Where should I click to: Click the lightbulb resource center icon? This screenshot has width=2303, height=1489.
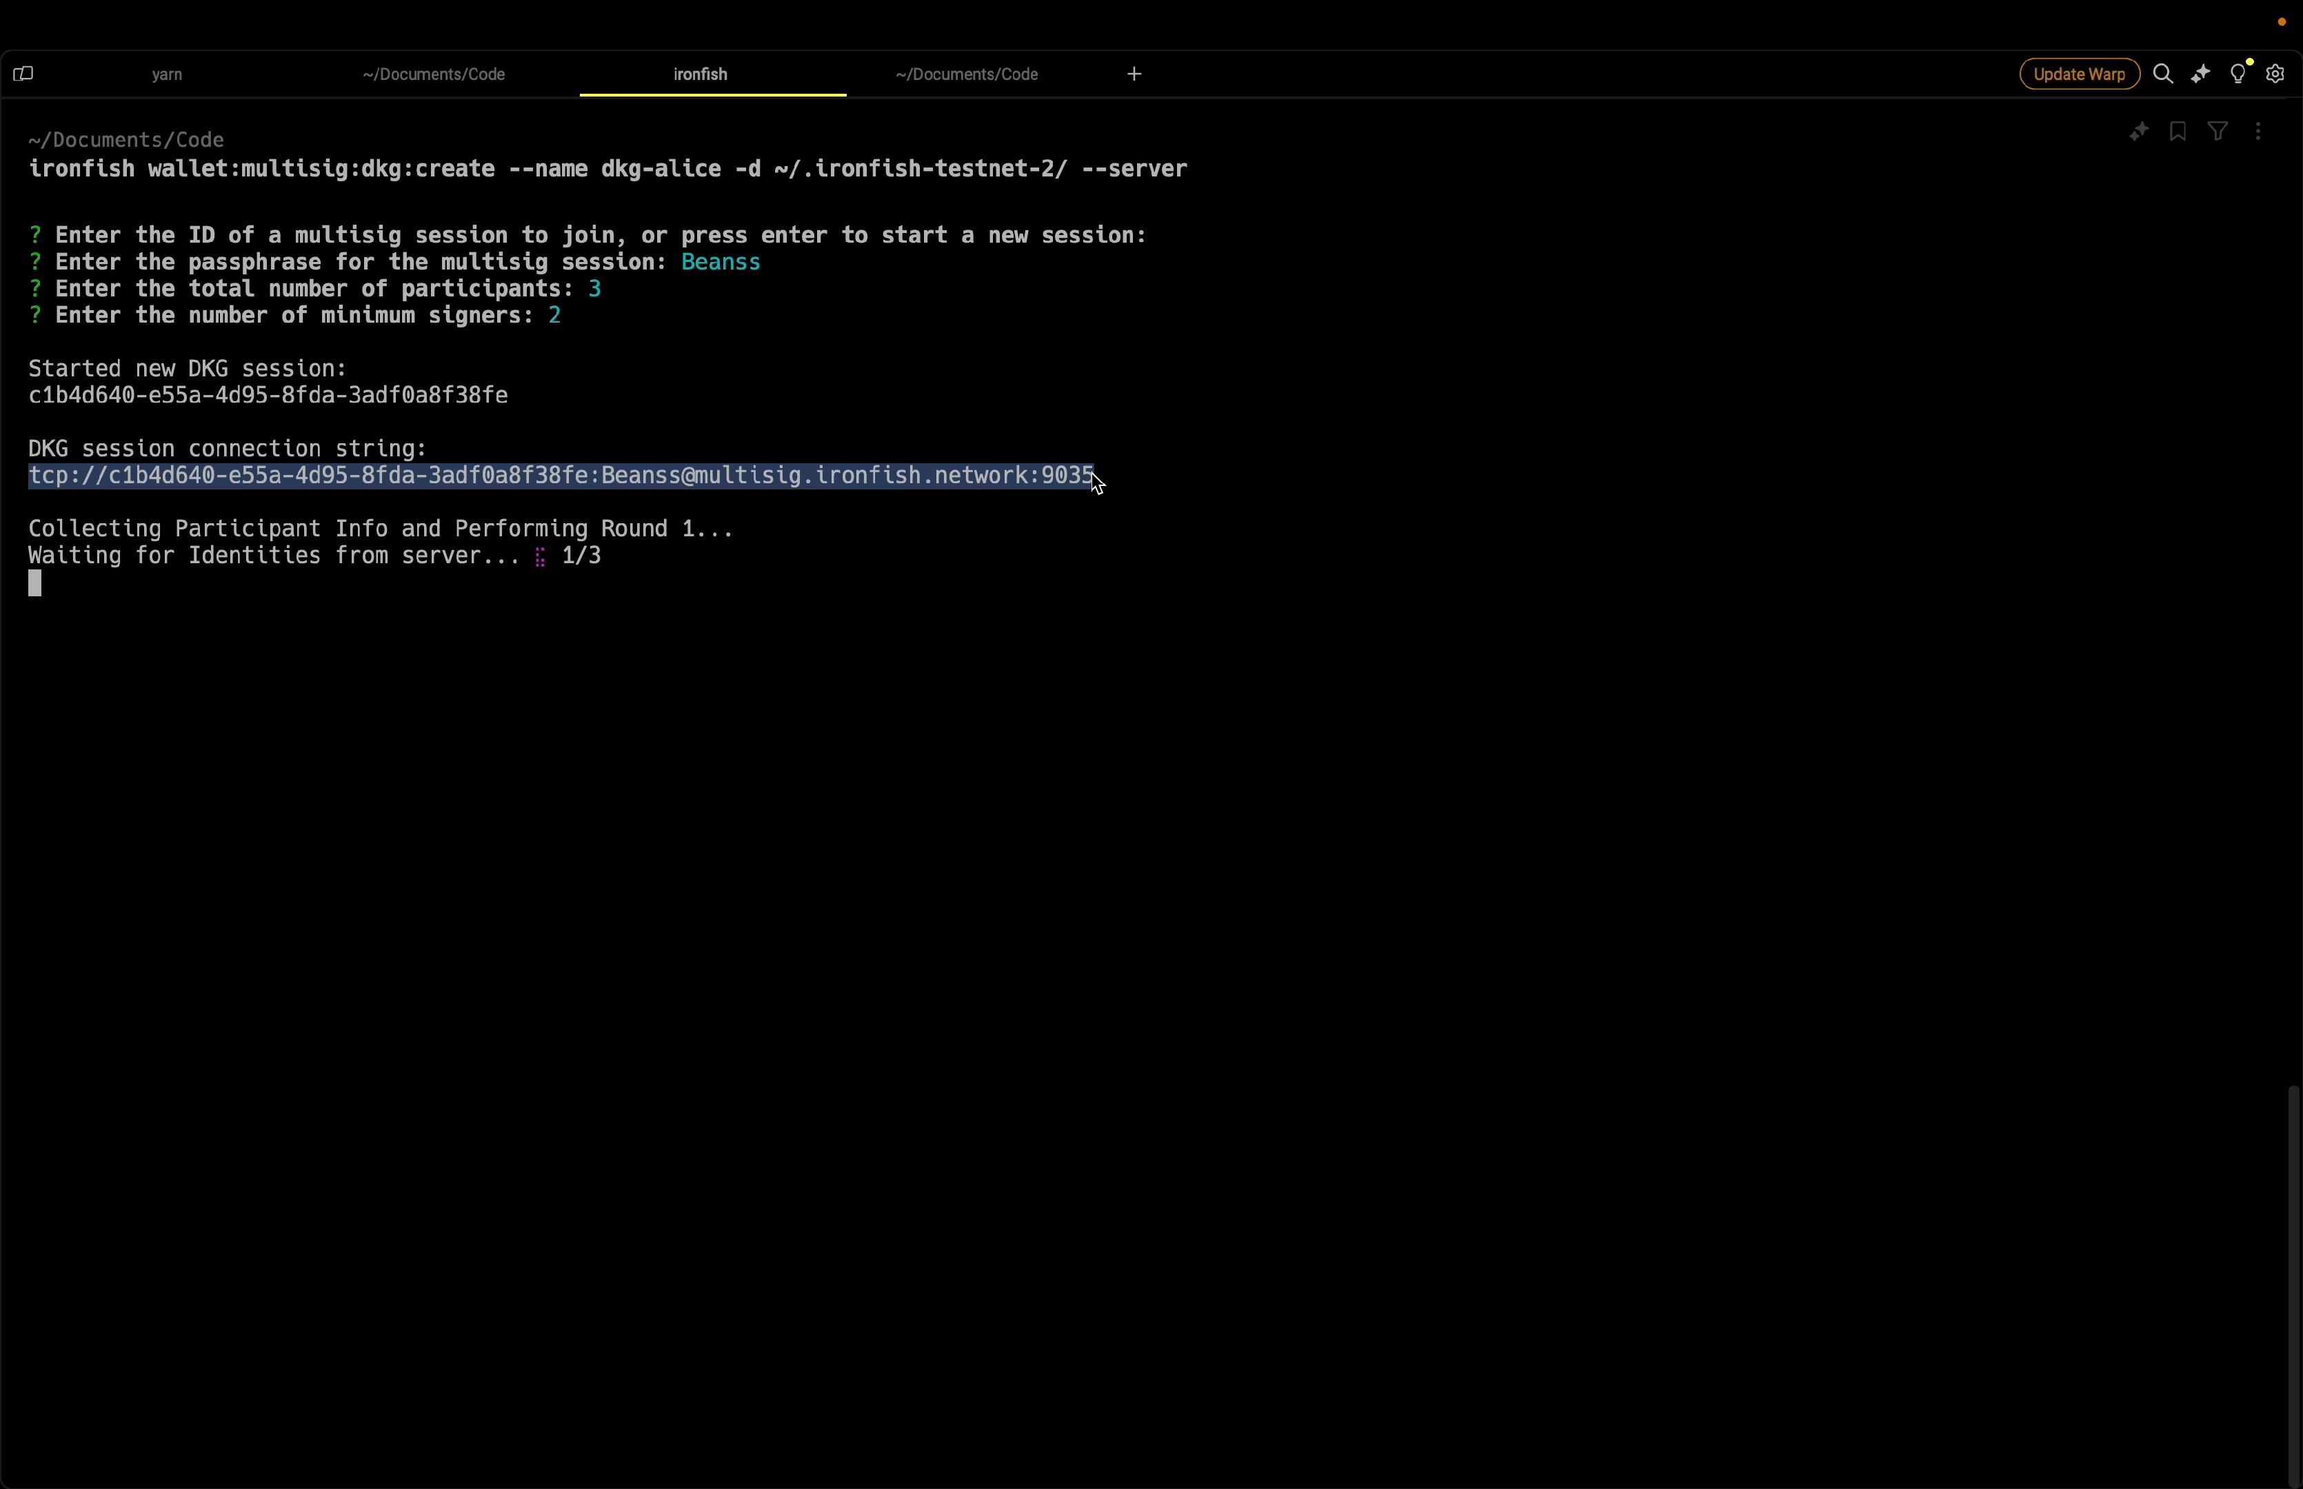point(2238,74)
